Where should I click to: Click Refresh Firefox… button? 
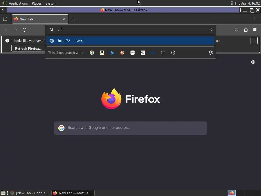click(28, 48)
